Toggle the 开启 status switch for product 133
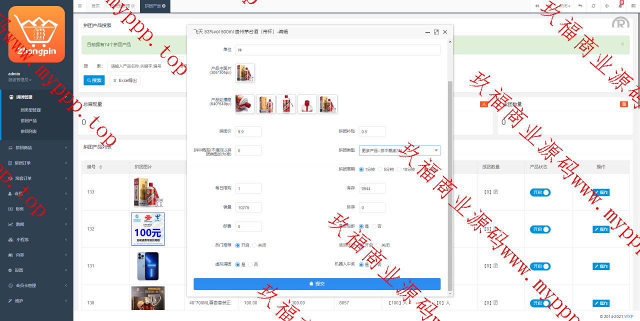The width and height of the screenshot is (640, 321). pyautogui.click(x=540, y=192)
